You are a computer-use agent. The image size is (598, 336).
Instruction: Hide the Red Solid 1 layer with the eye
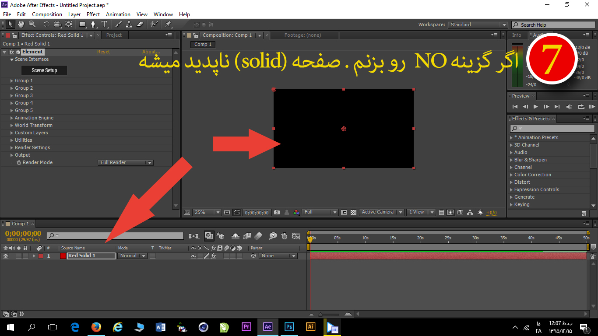(x=6, y=256)
